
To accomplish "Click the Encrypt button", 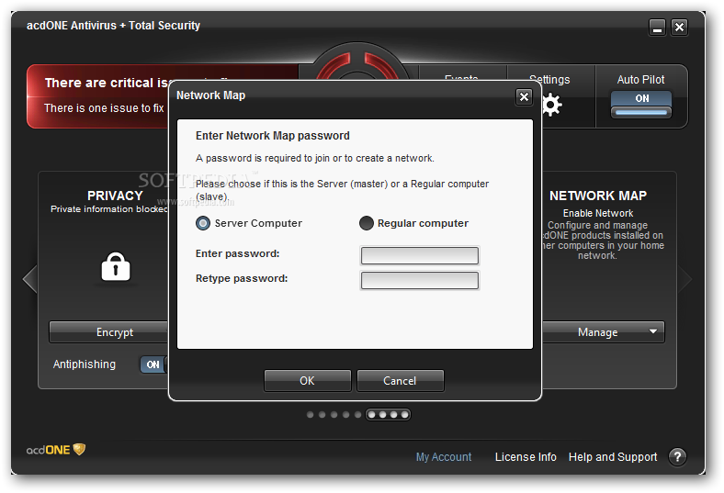I will [110, 332].
